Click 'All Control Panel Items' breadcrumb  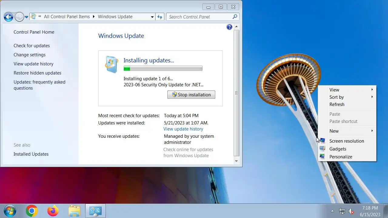67,17
